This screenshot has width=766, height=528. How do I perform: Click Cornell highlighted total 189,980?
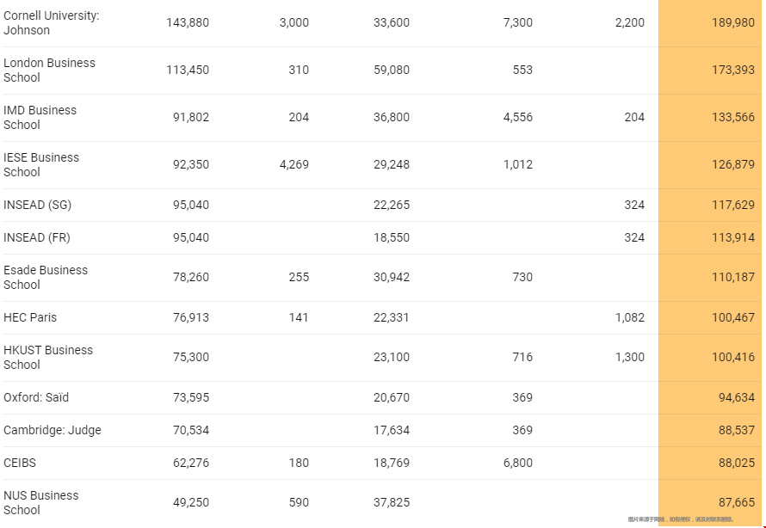click(732, 22)
